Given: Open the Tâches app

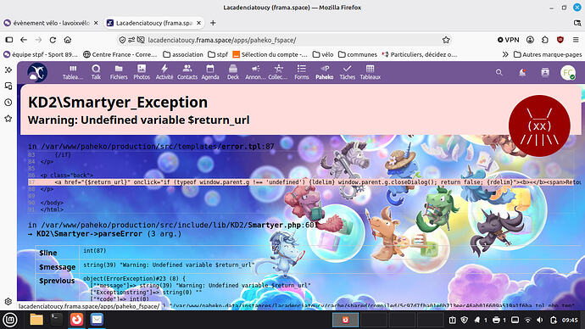Looking at the screenshot, I should click(348, 72).
